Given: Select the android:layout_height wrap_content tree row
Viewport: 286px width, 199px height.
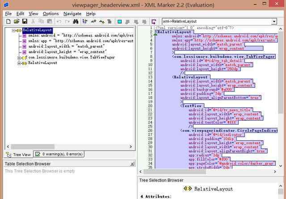Looking at the screenshot, I should tap(67, 52).
